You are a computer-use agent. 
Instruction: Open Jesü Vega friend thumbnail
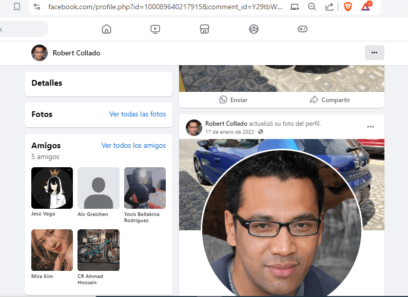[52, 188]
